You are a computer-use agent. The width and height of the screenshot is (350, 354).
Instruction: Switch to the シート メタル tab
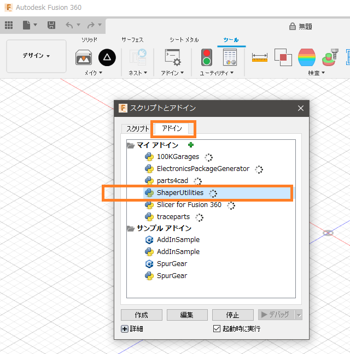(184, 40)
